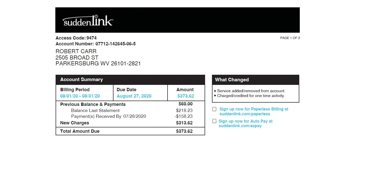Click the Suddenlink logo

88,21
